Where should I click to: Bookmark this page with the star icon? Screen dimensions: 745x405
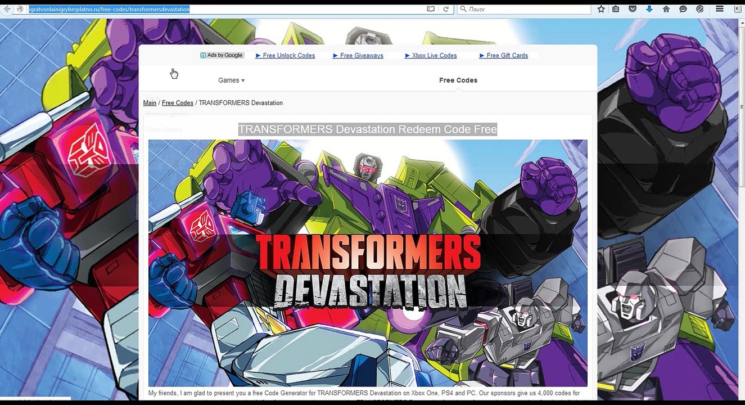point(601,9)
